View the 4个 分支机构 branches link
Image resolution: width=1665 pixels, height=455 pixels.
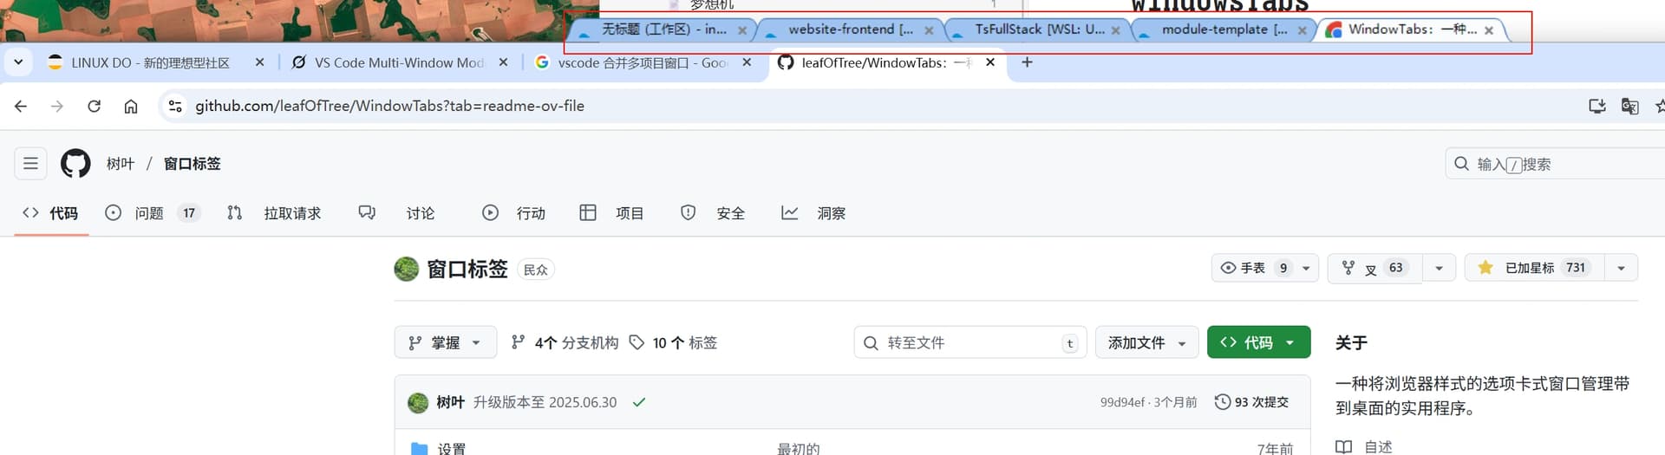coord(565,342)
